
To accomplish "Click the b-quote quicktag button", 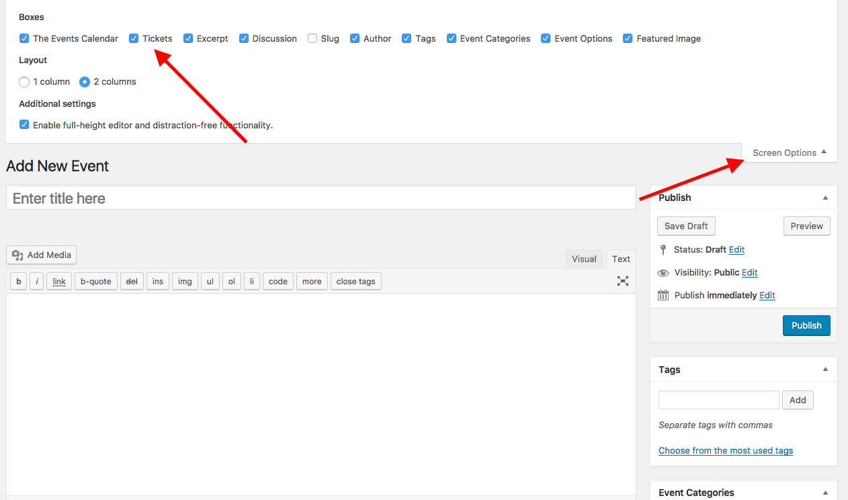I will click(x=95, y=282).
